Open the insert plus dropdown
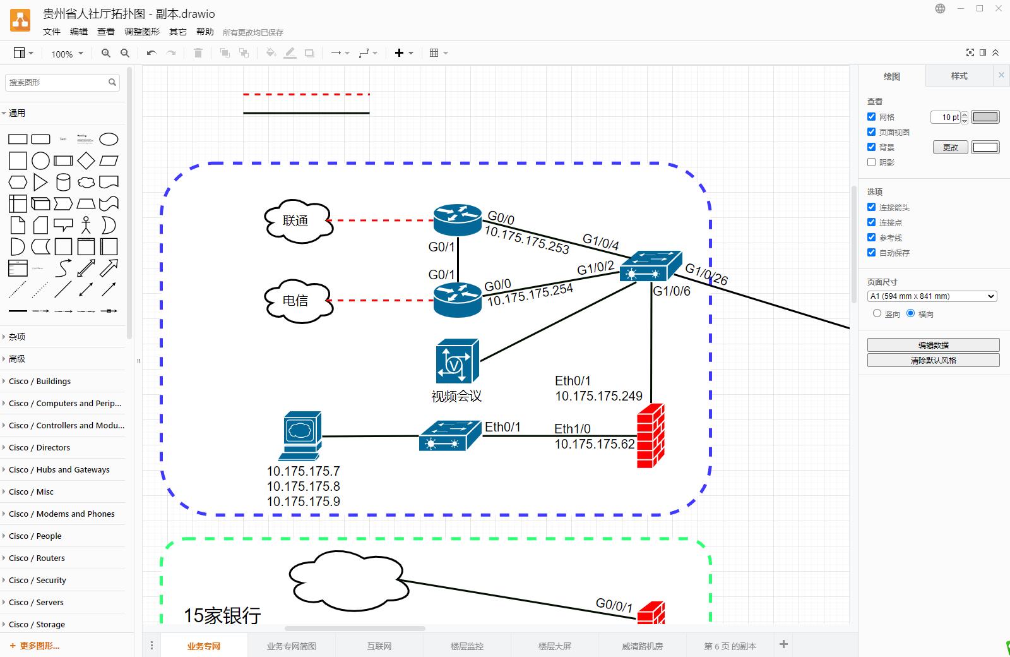1010x657 pixels. click(x=403, y=54)
